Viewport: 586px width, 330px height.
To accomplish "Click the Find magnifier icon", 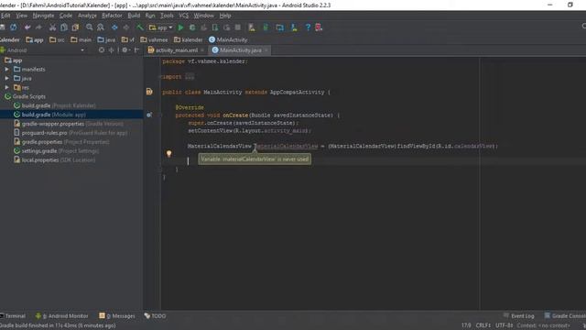I will (x=89, y=27).
